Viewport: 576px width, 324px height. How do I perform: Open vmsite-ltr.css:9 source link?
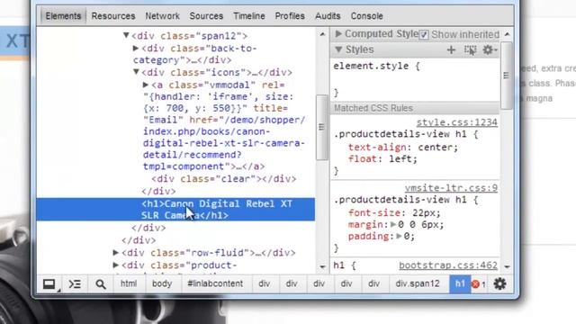pos(451,188)
